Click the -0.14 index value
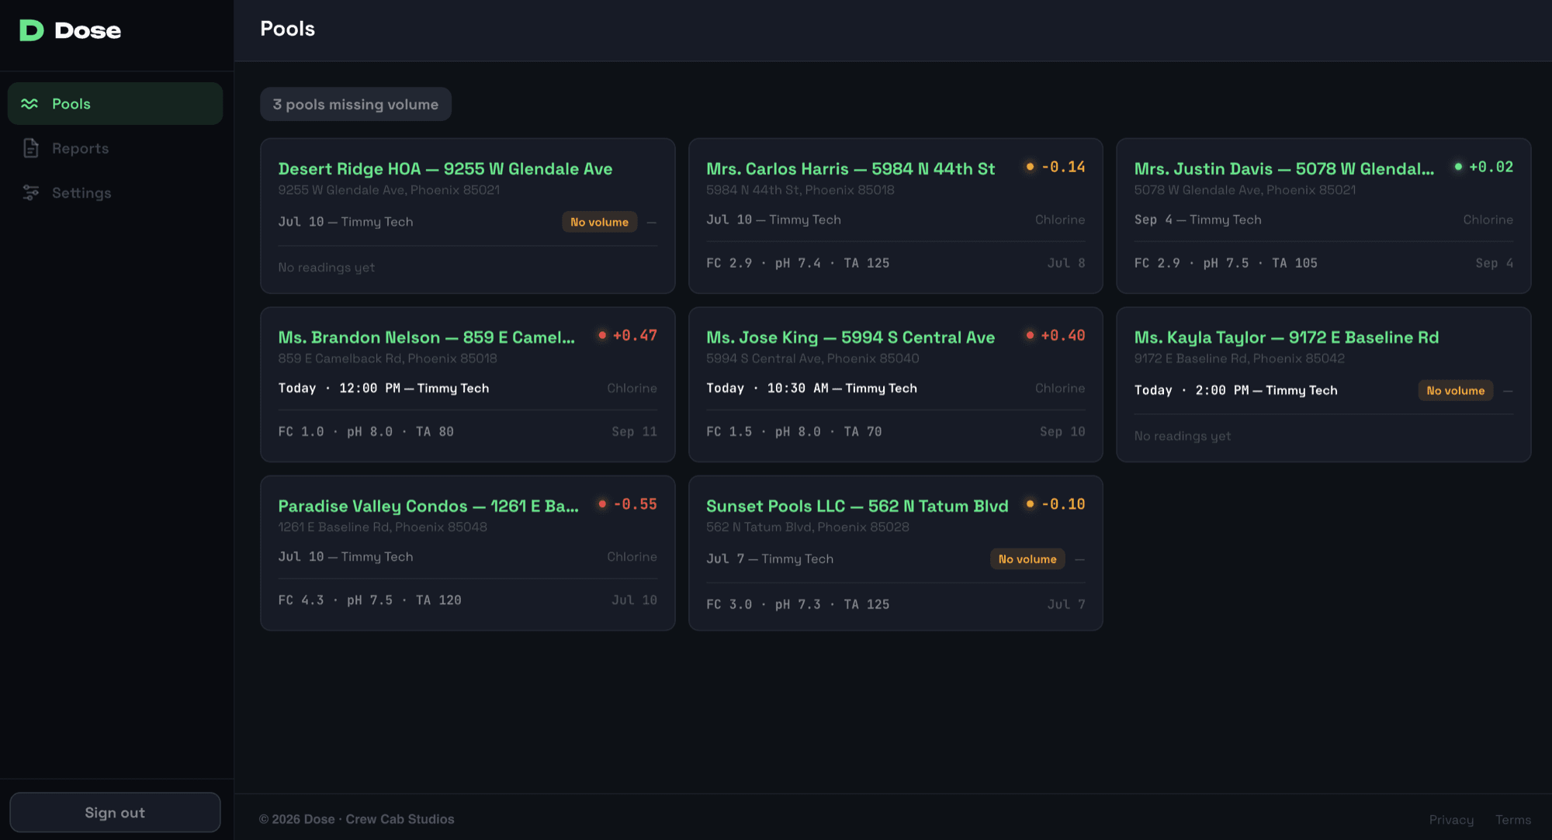 [x=1063, y=167]
